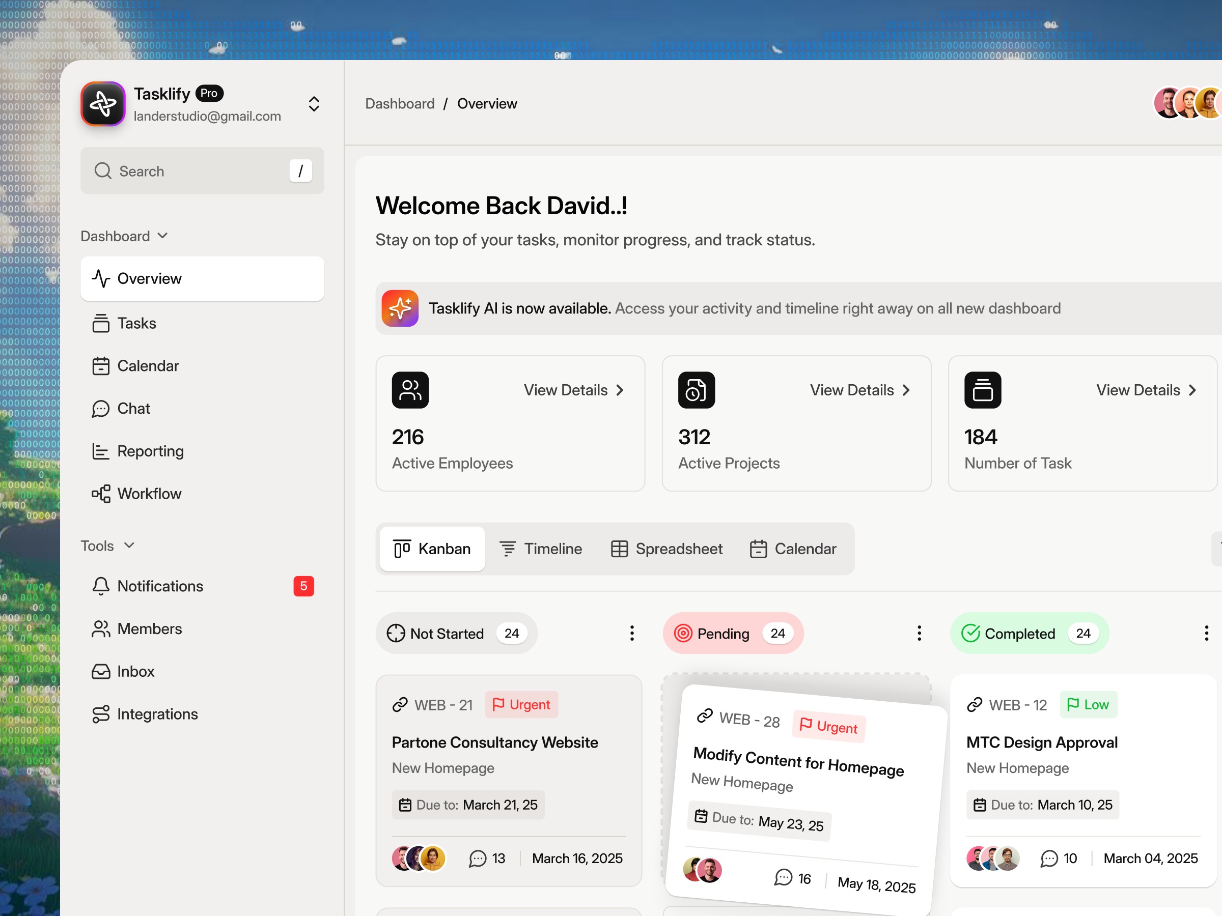Click the Not Started column label
Viewport: 1222px width, 916px height.
(x=447, y=633)
